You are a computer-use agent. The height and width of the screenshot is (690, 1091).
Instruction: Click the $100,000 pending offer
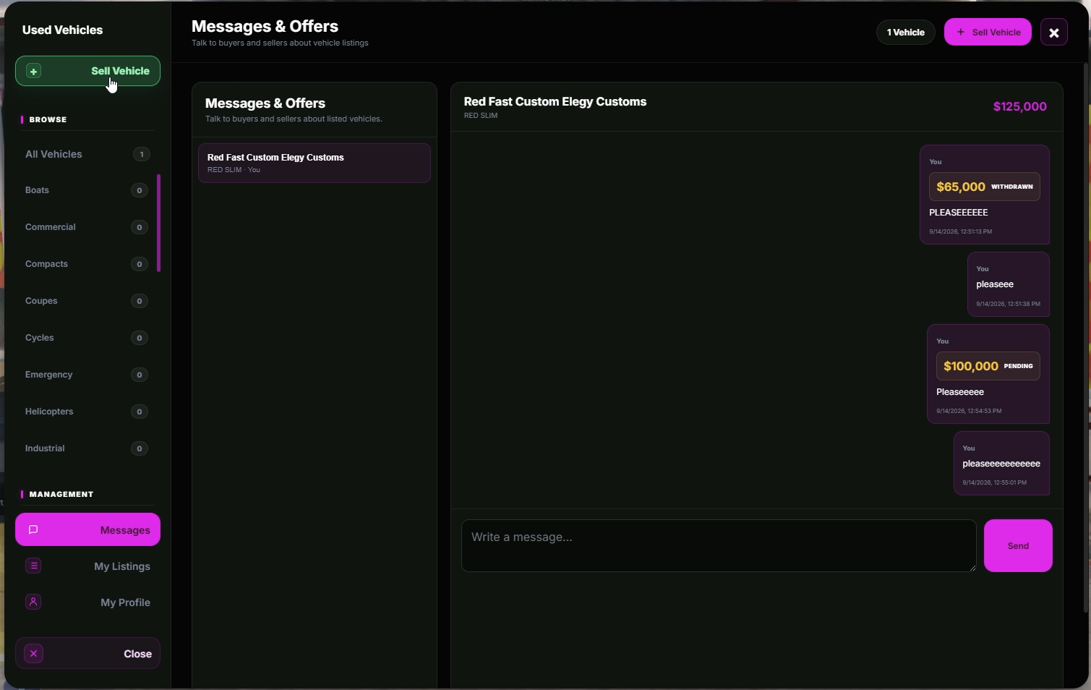coord(988,366)
